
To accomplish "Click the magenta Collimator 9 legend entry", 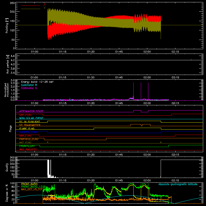I will point(29,88).
